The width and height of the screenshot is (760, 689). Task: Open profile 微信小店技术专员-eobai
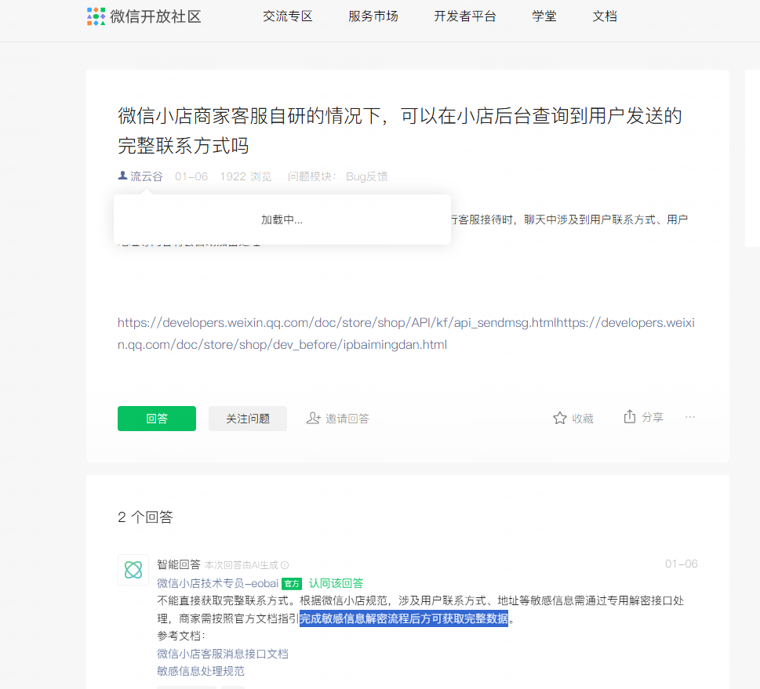click(x=217, y=583)
